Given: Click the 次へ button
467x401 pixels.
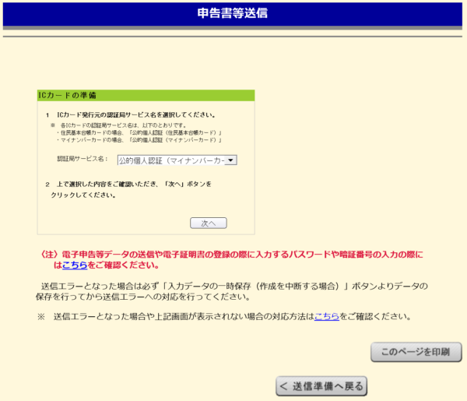Looking at the screenshot, I should (x=209, y=223).
